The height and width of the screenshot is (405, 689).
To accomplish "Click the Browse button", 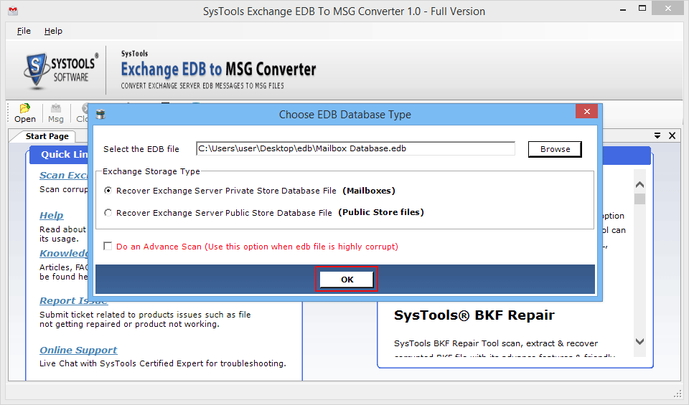I will click(555, 149).
